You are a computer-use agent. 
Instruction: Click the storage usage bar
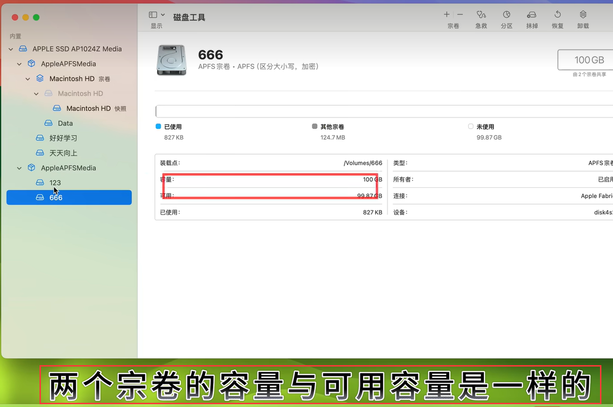tap(384, 112)
